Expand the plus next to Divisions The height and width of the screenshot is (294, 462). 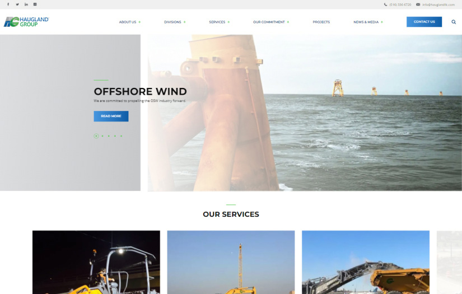[185, 22]
